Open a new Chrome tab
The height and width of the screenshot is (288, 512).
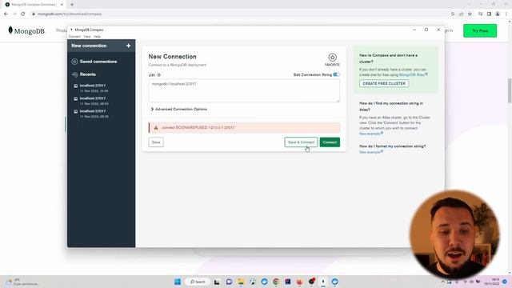tap(72, 5)
